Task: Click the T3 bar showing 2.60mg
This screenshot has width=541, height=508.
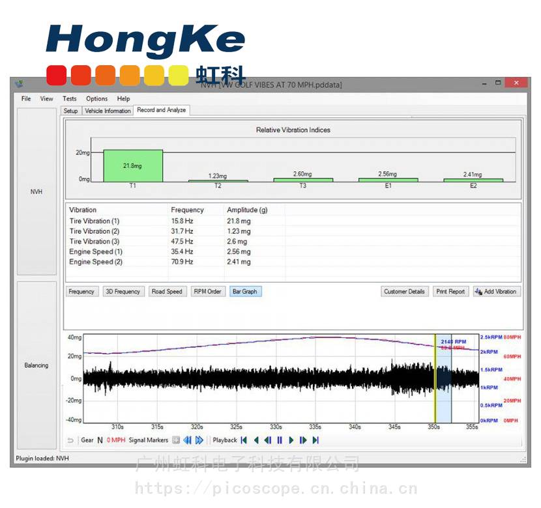Action: tap(303, 180)
